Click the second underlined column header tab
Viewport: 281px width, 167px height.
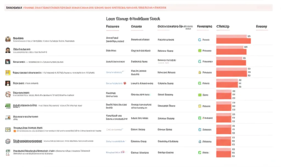click(x=136, y=27)
